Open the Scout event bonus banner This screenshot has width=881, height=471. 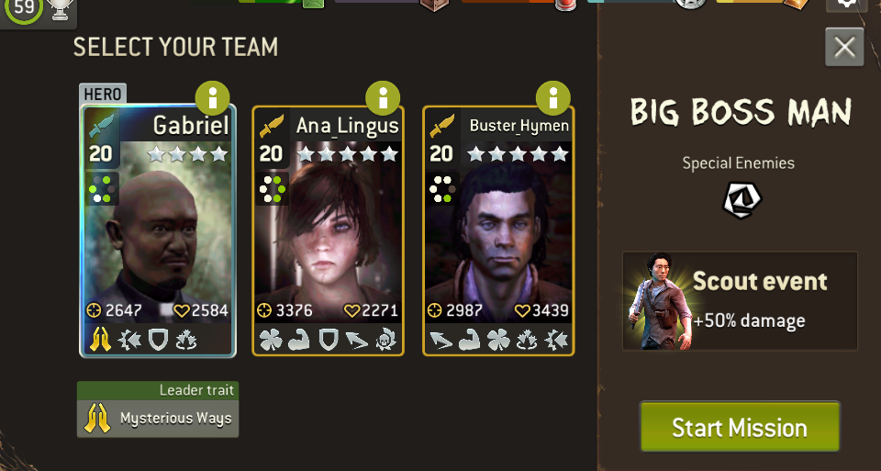click(x=740, y=301)
